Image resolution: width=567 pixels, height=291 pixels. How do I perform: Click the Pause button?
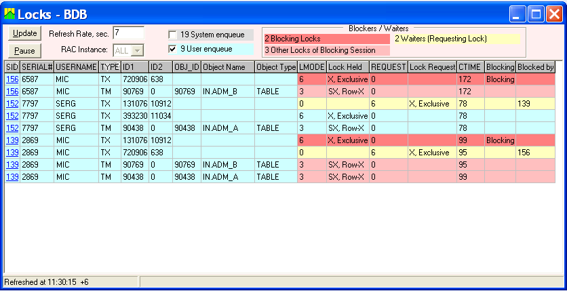pyautogui.click(x=24, y=51)
